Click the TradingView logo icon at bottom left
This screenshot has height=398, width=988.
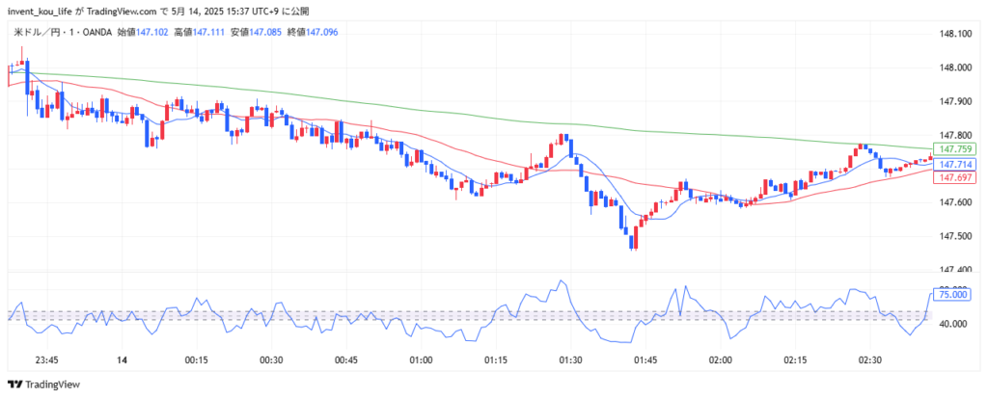point(14,385)
